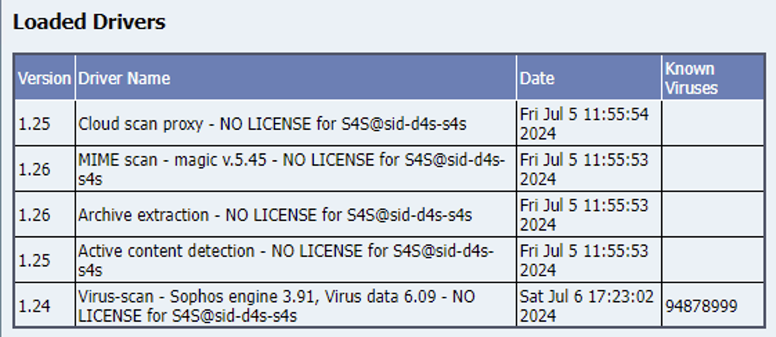Image resolution: width=776 pixels, height=337 pixels.
Task: Select the Loaded Drivers heading
Action: pyautogui.click(x=89, y=21)
